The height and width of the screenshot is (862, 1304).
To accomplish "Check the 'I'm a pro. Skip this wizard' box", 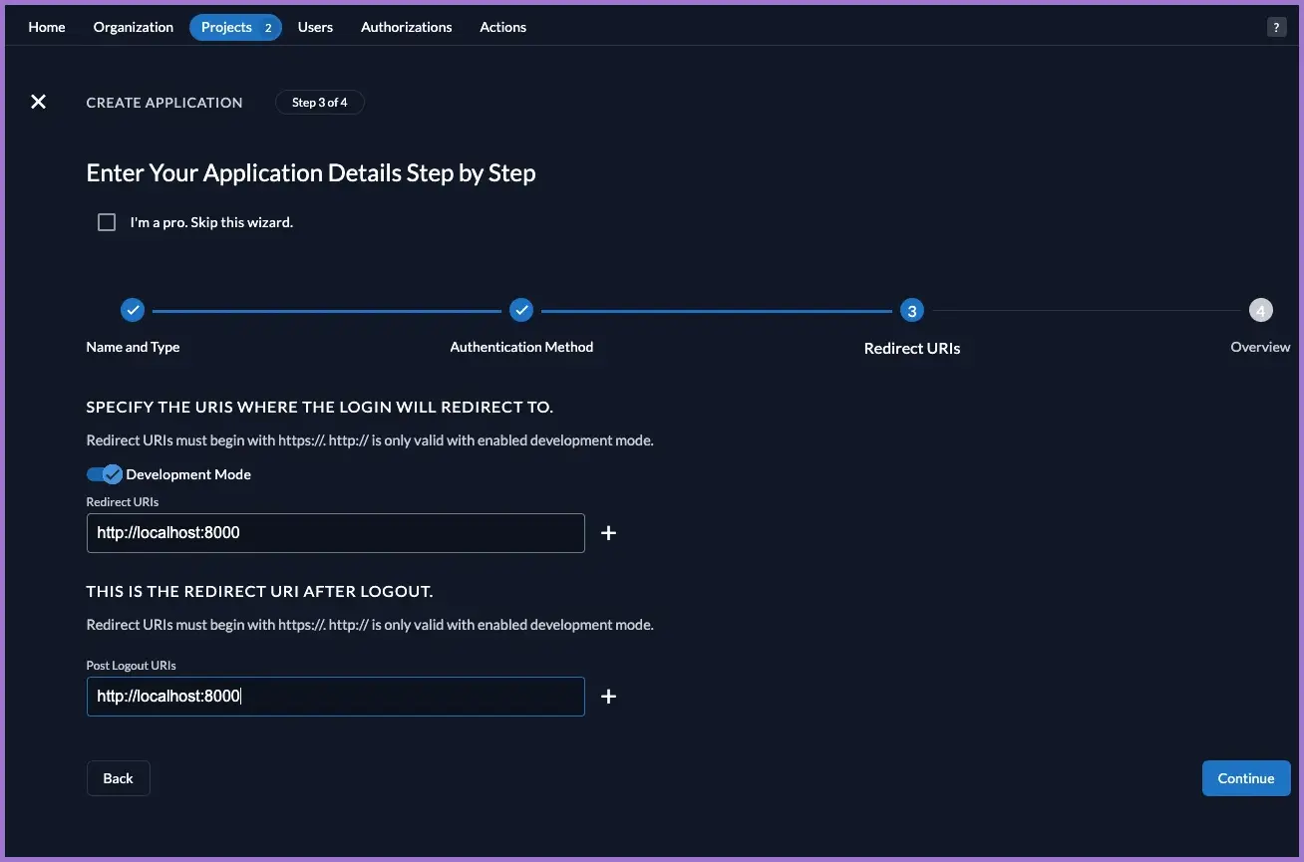I will (107, 222).
